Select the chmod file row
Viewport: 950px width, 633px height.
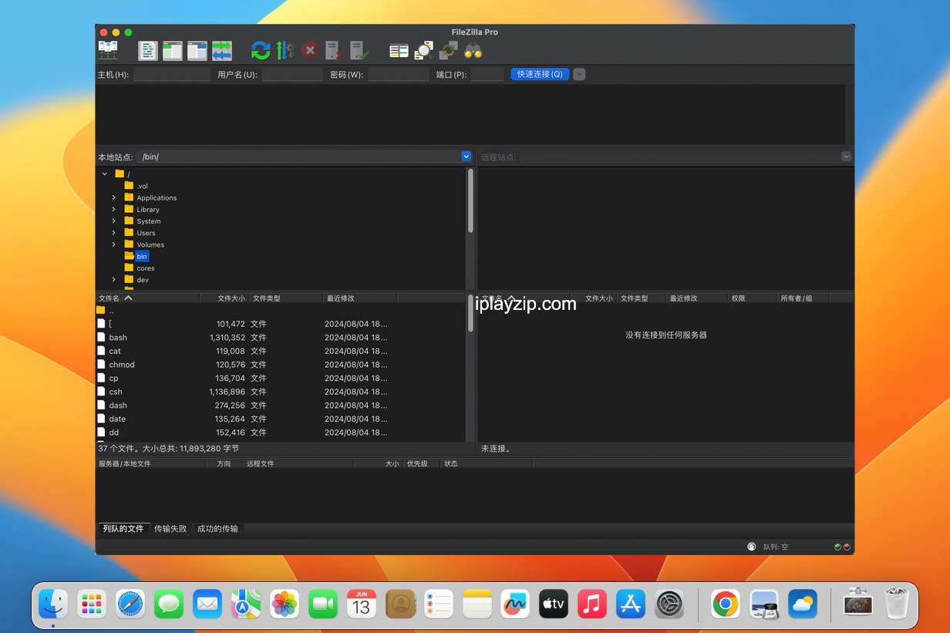click(x=280, y=365)
